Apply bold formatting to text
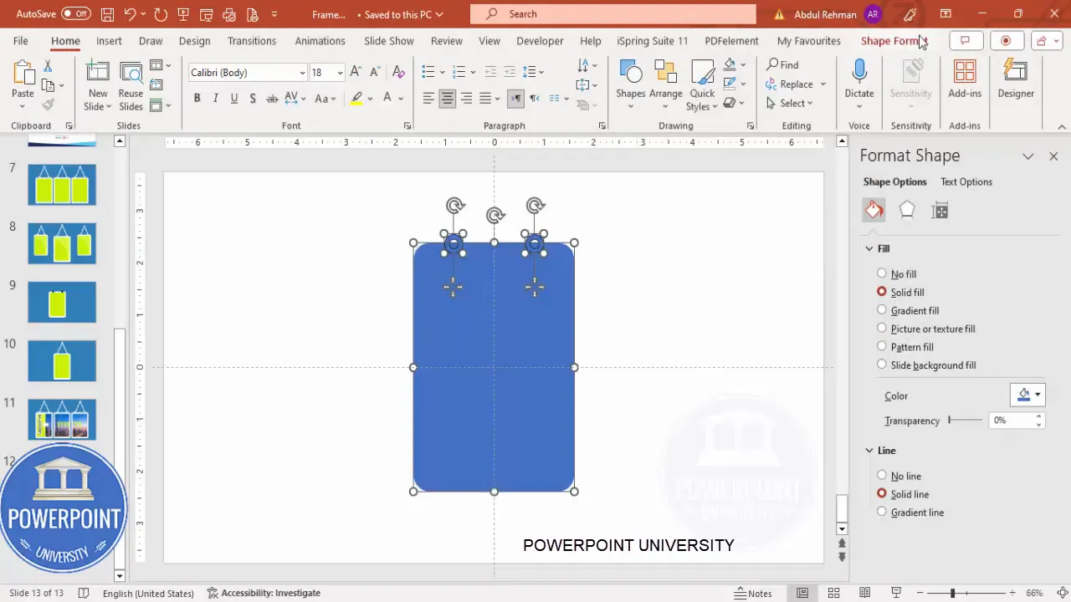 pyautogui.click(x=197, y=98)
